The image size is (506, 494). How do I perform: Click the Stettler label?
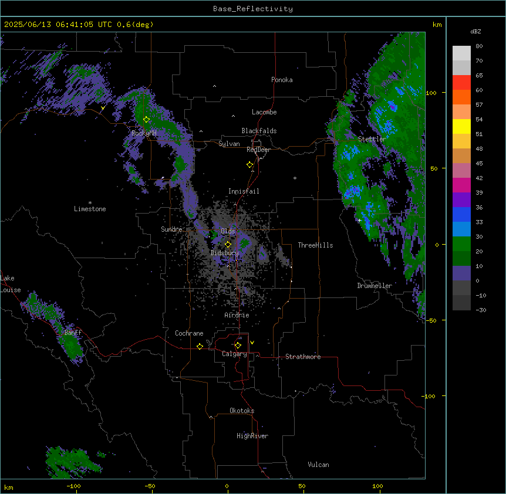(x=372, y=139)
